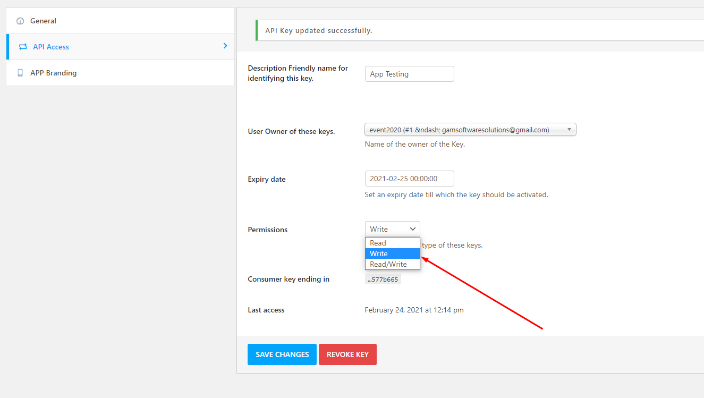Click the REVOKE KEY button
This screenshot has height=398, width=704.
tap(347, 354)
